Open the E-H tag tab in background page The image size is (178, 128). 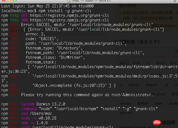tap(136, 63)
